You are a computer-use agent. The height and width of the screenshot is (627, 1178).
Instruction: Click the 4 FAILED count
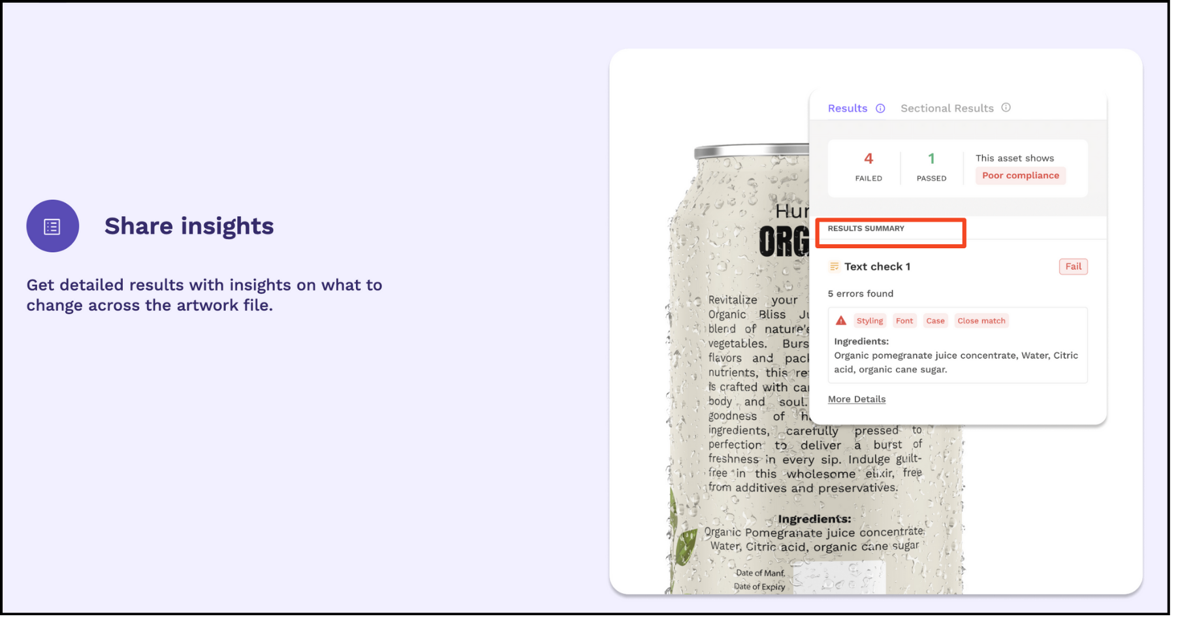[x=868, y=167]
